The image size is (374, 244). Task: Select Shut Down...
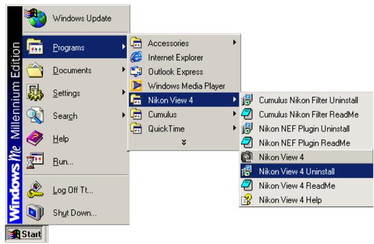coord(75,213)
